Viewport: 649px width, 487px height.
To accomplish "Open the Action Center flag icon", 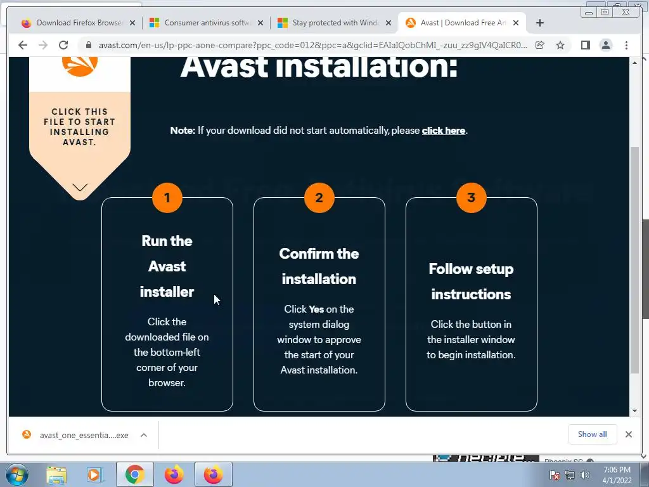I will coord(555,475).
